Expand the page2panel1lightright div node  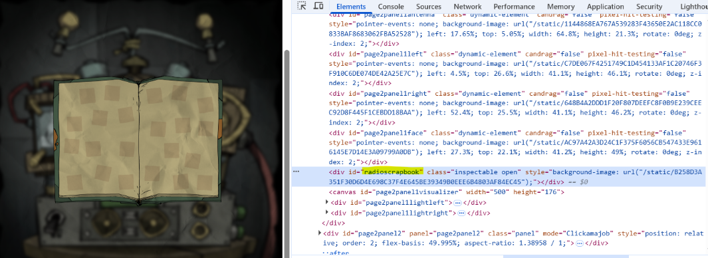click(327, 213)
